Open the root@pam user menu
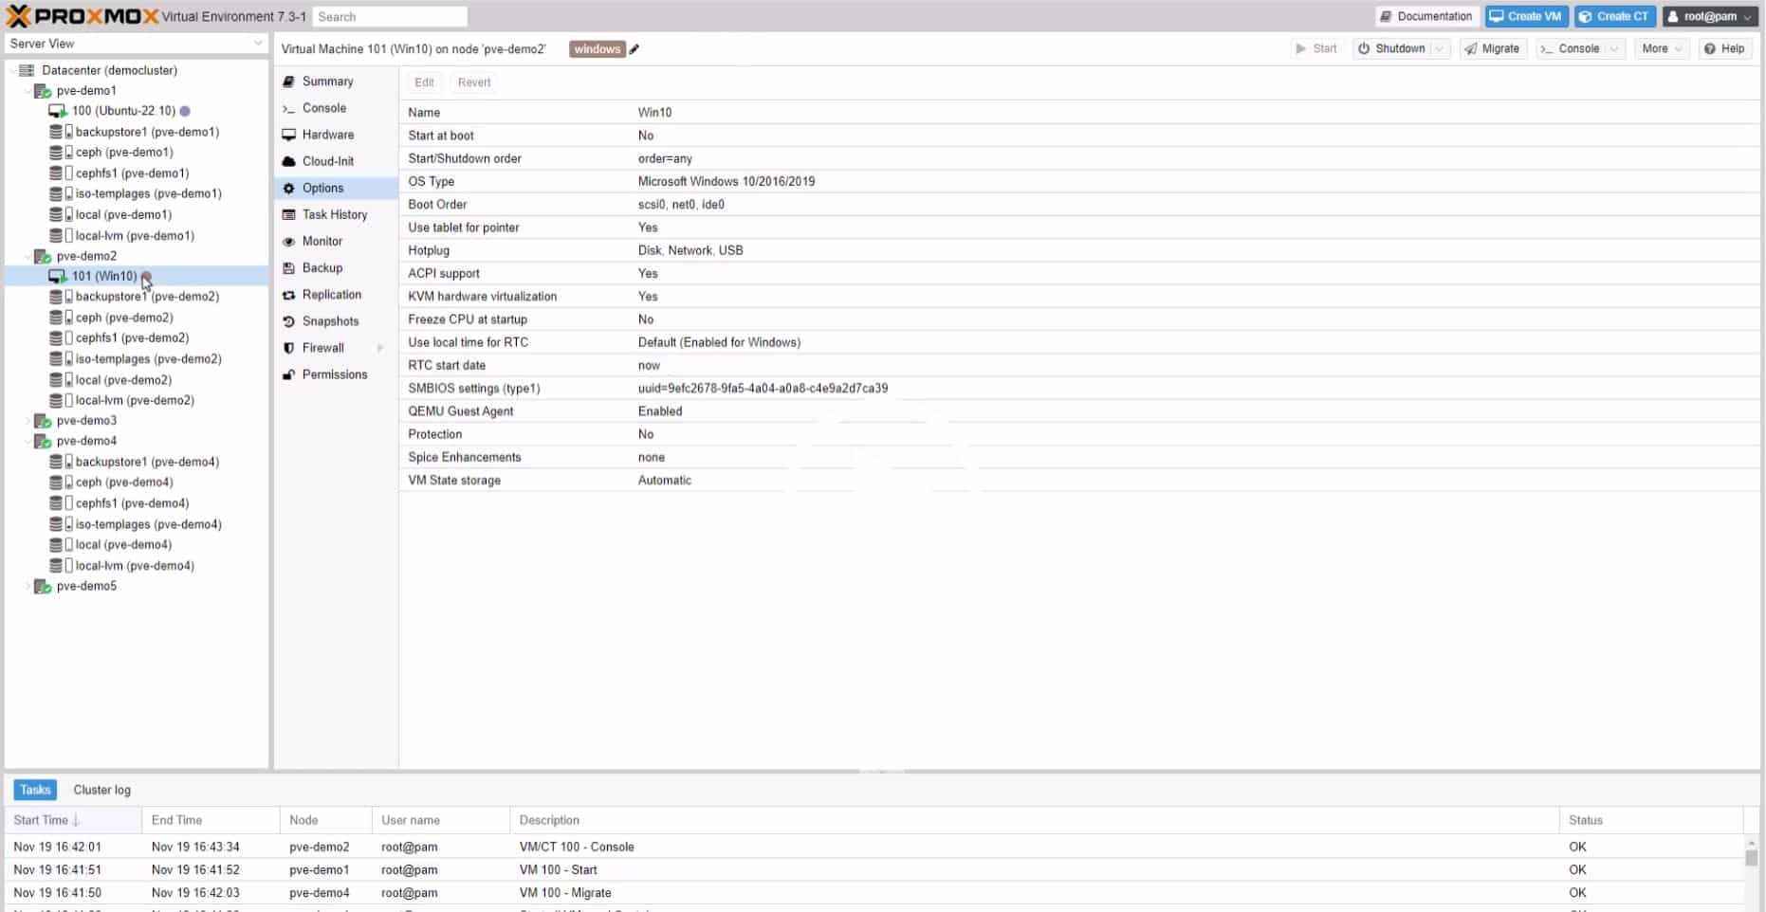This screenshot has width=1766, height=912. [x=1712, y=16]
